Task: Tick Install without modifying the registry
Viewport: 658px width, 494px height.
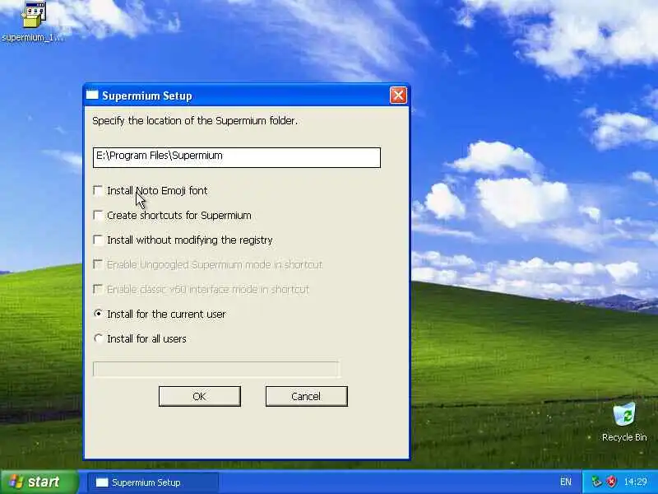Action: (98, 240)
